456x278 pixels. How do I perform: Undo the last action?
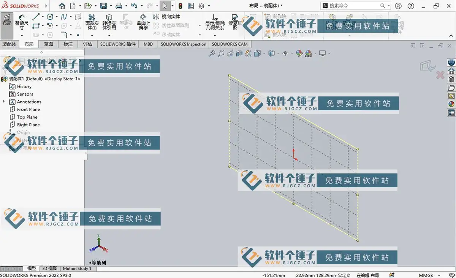(x=134, y=6)
